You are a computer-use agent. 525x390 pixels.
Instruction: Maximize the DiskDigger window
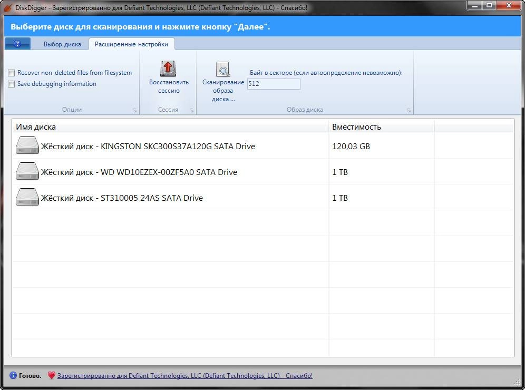click(489, 5)
